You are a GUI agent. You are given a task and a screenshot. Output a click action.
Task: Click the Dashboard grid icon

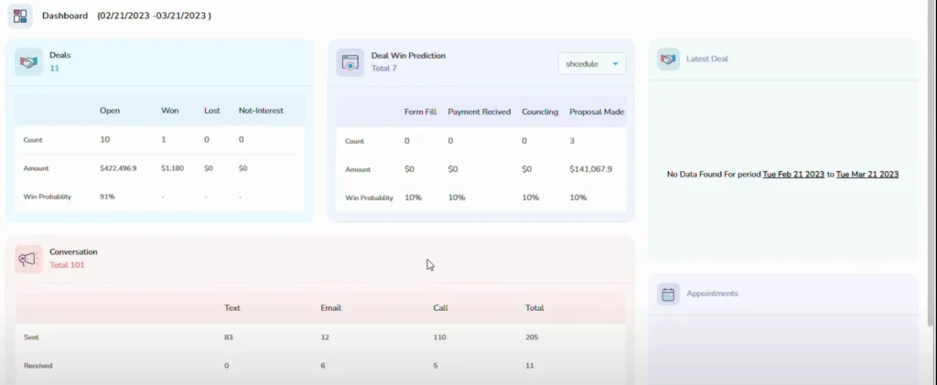pyautogui.click(x=20, y=16)
